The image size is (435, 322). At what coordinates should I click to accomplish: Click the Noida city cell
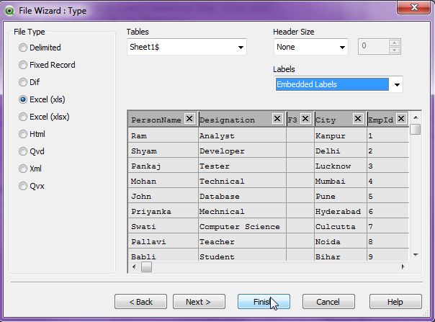341,242
